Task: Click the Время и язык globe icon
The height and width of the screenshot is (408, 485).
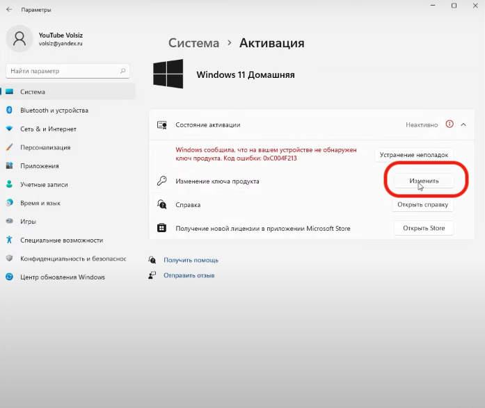Action: point(9,203)
